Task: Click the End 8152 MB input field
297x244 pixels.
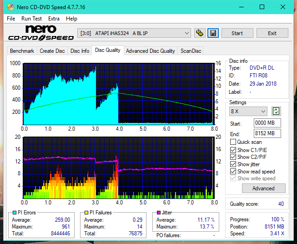Action: [x=267, y=133]
